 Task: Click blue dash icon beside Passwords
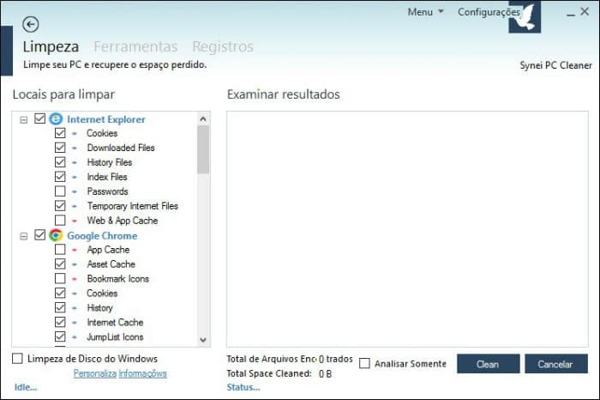(x=75, y=191)
